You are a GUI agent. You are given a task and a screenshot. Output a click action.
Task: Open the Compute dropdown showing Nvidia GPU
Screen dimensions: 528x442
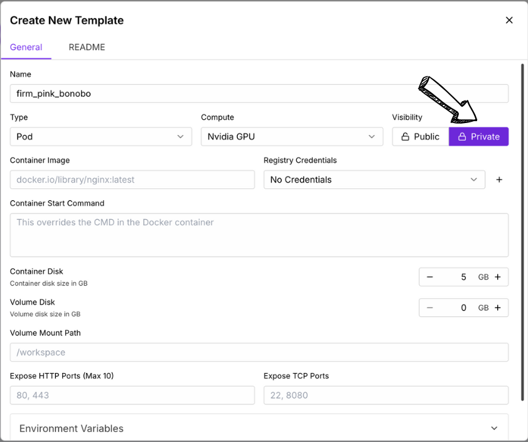click(292, 137)
